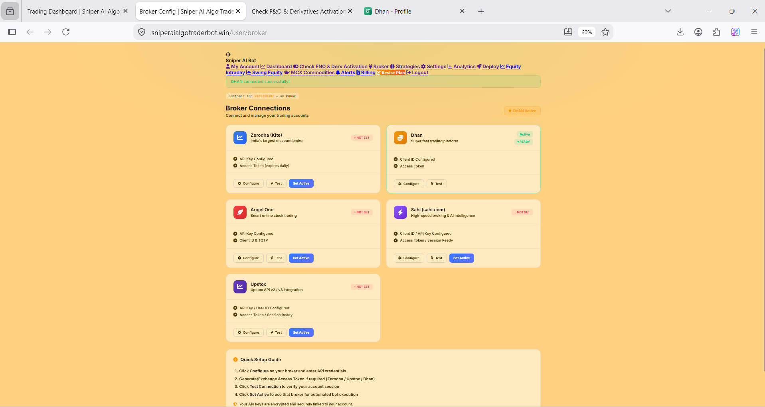Close the Dhan - Profile tab
Viewport: 765px width, 407px height.
tap(462, 11)
